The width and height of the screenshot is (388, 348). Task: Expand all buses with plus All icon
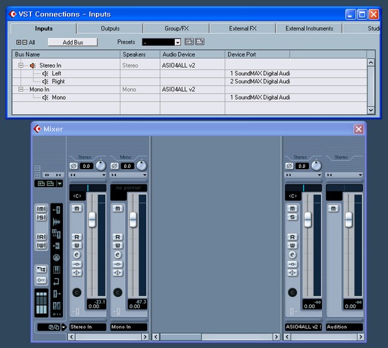pos(19,42)
